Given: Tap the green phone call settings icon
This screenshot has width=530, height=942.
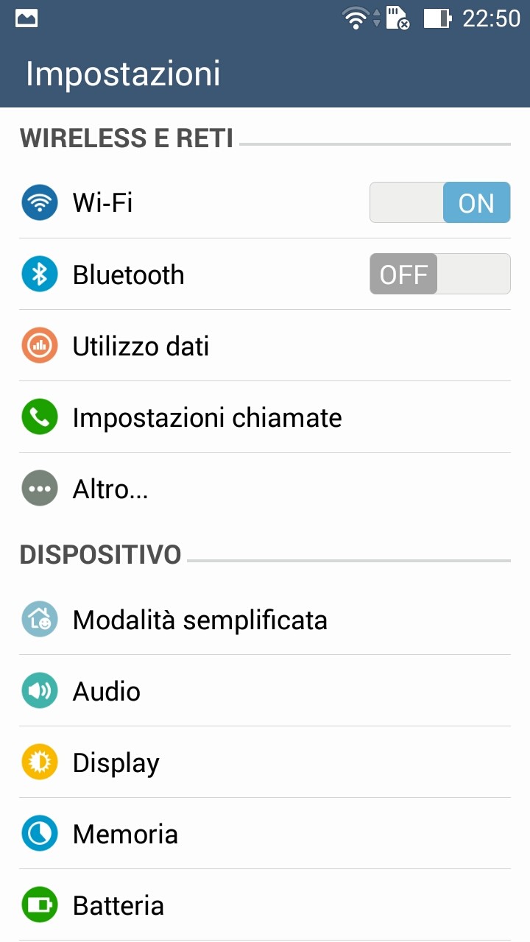Looking at the screenshot, I should [40, 417].
